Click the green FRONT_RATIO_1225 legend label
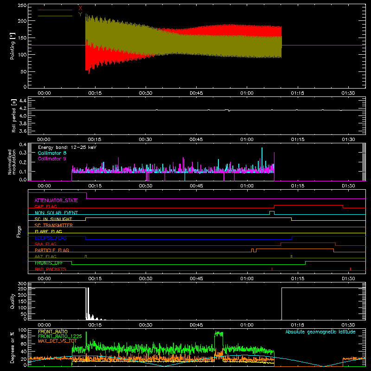This screenshot has height=371, width=371. tap(60, 336)
